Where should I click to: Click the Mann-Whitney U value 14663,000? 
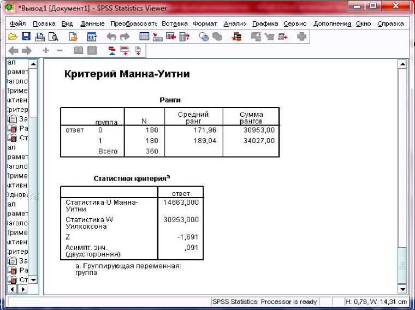(x=181, y=202)
